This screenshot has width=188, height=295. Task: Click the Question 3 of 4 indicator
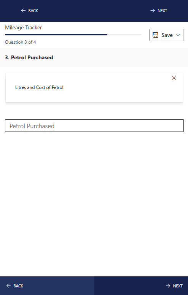(20, 42)
